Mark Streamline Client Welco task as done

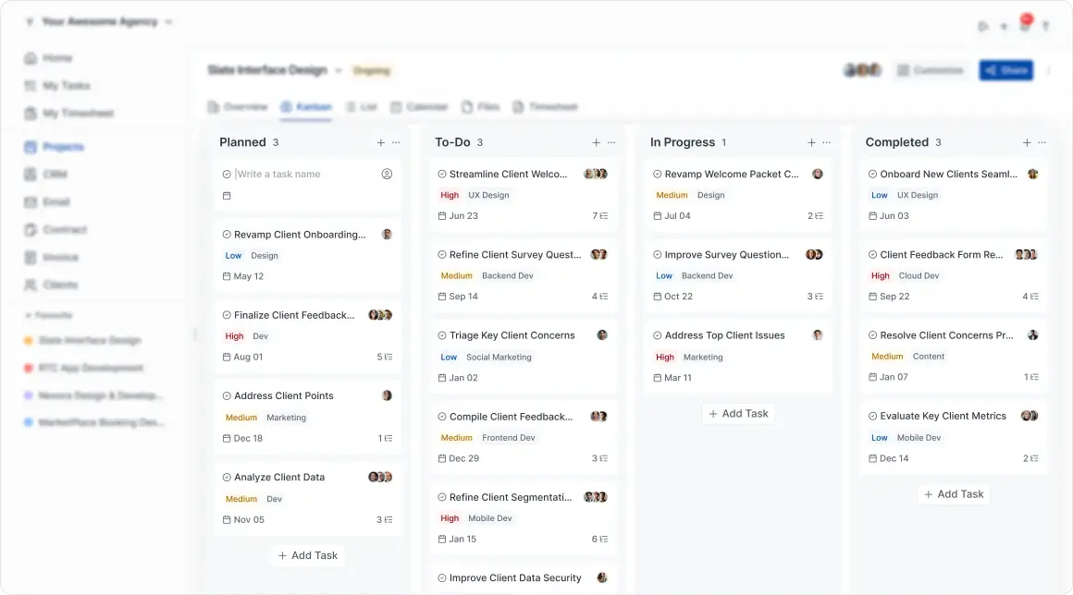point(442,175)
